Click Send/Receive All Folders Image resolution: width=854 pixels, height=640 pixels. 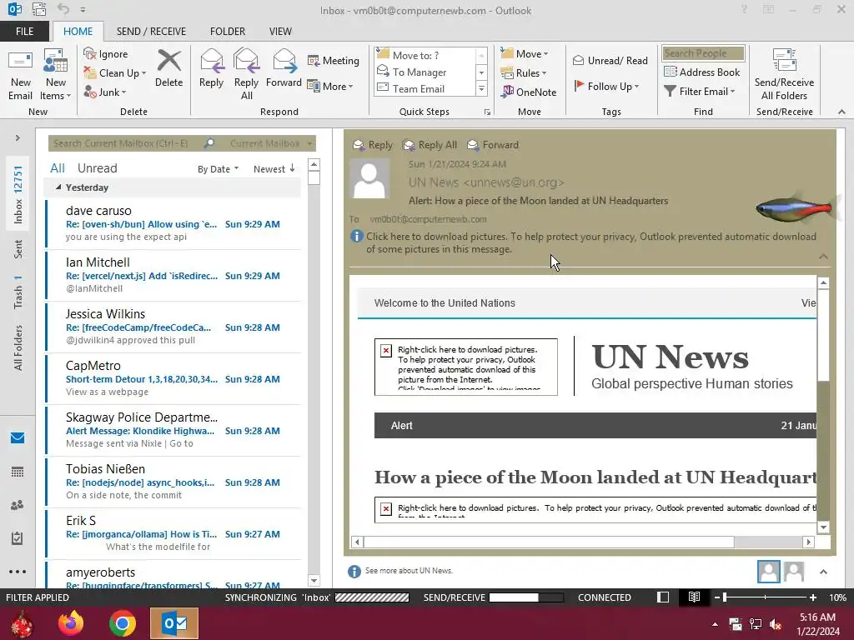[784, 74]
